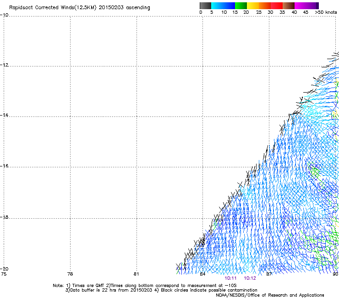Click the red 30-35 knots color swatch
This screenshot has width=339, height=298.
coord(277,6)
